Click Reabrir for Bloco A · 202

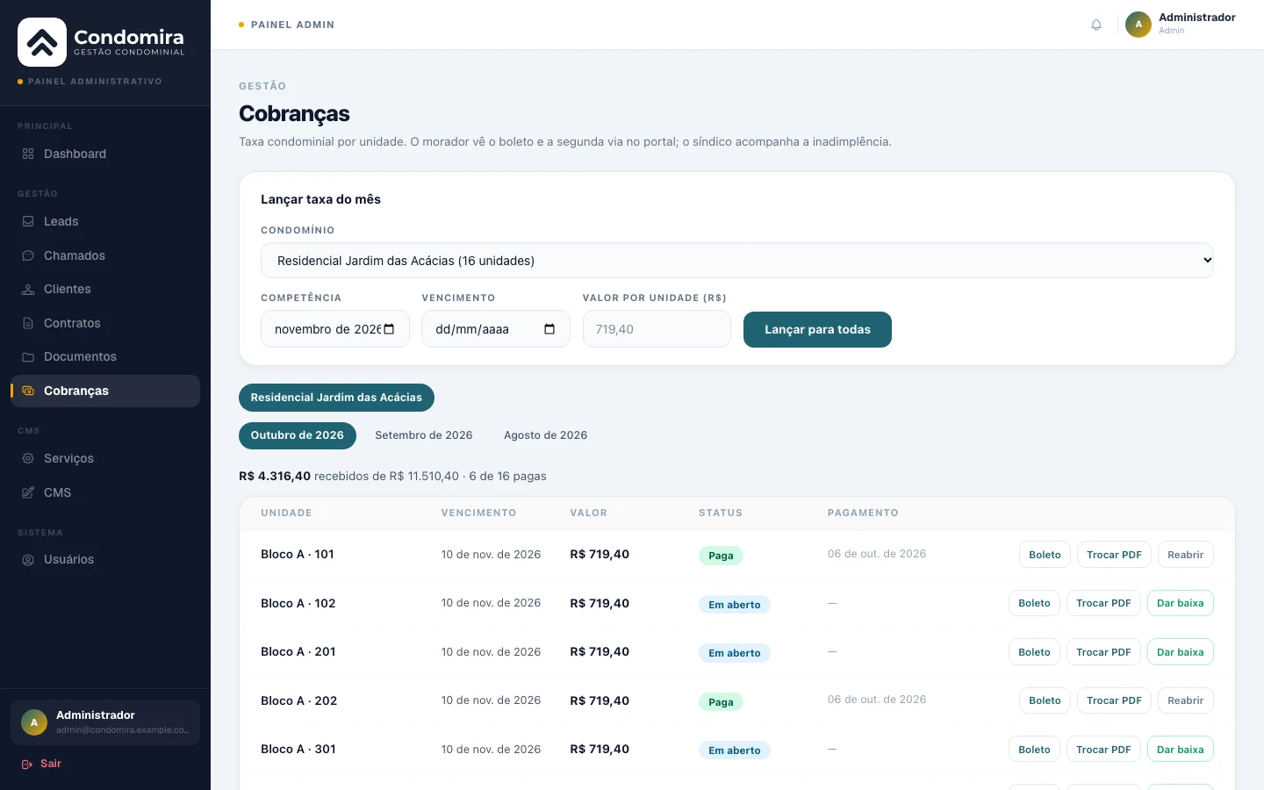[1186, 700]
